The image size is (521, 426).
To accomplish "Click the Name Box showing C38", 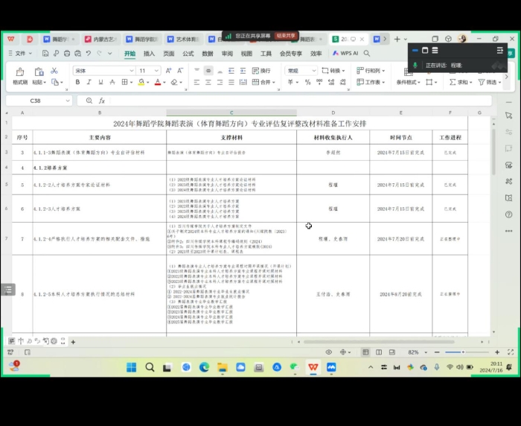I will [x=37, y=101].
